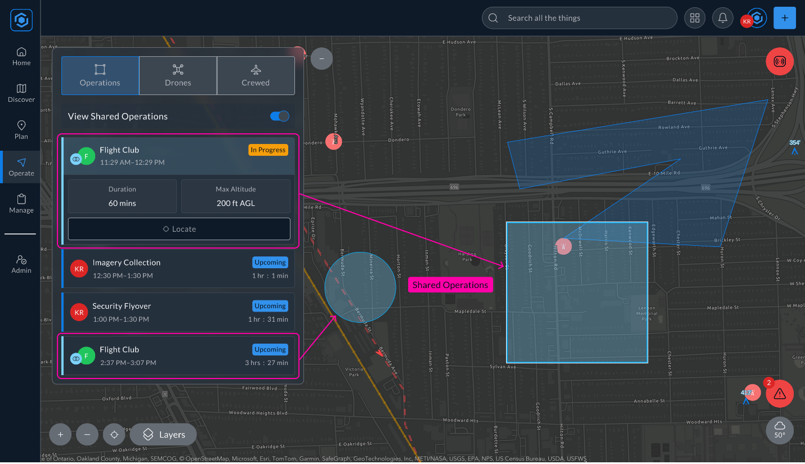Open the apps grid icon

tap(694, 17)
